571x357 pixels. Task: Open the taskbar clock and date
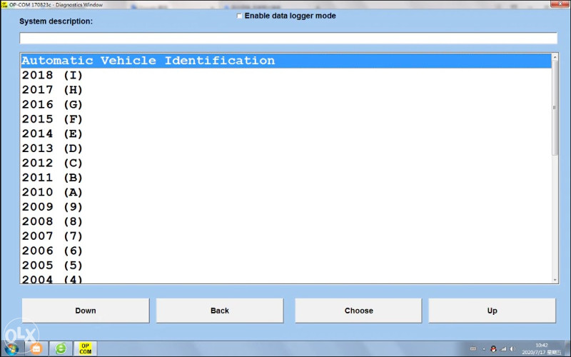coord(542,348)
